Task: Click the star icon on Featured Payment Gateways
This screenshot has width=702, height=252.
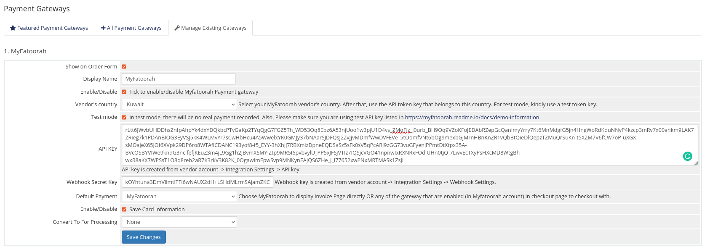Action: (x=13, y=28)
